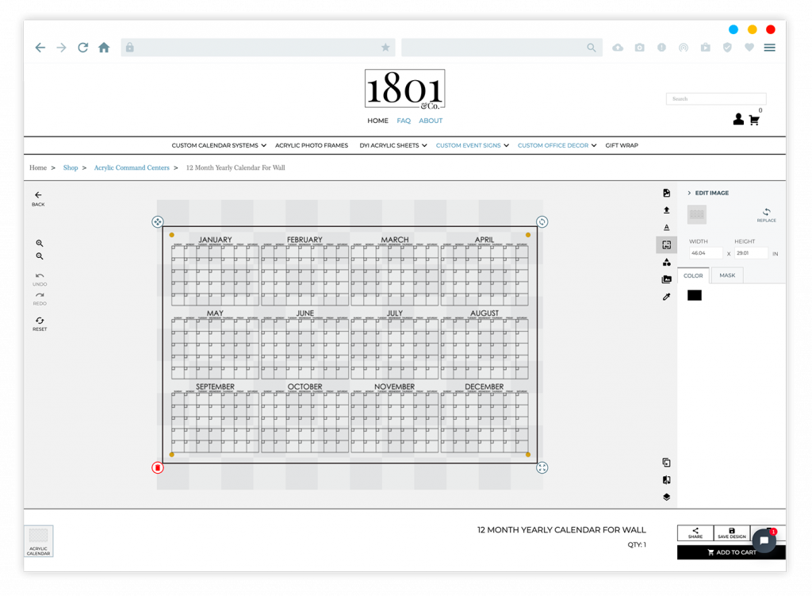This screenshot has height=596, width=812.
Task: Click the flip image icon
Action: point(666,480)
